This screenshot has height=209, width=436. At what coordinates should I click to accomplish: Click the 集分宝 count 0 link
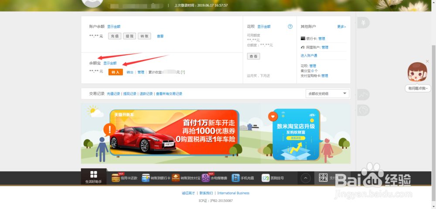(313, 71)
